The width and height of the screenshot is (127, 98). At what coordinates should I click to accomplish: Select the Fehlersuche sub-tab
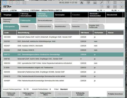[x=28, y=20]
